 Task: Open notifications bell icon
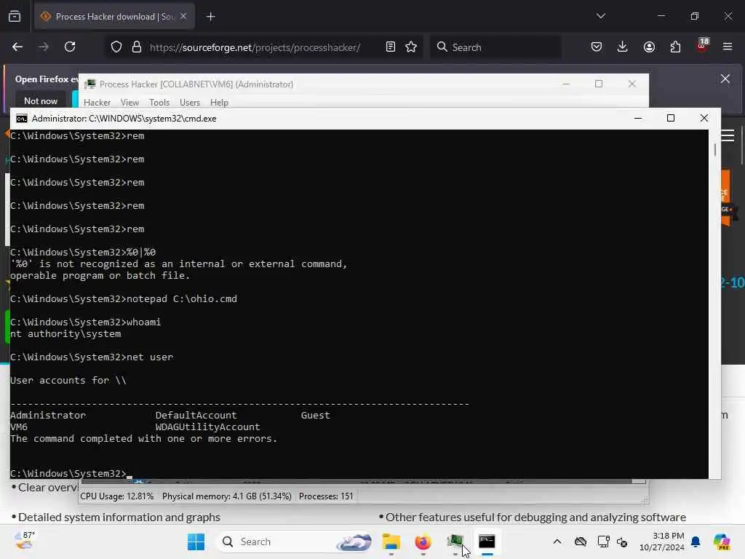696,542
